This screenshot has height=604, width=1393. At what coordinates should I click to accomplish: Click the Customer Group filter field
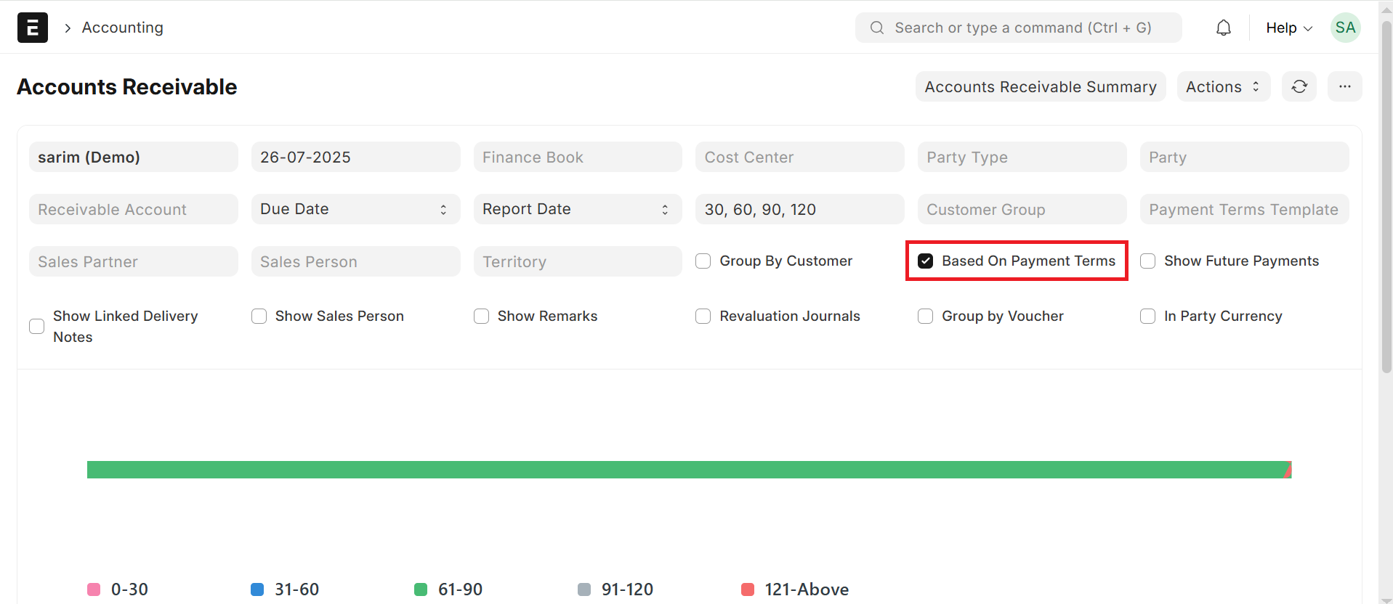pyautogui.click(x=1021, y=209)
